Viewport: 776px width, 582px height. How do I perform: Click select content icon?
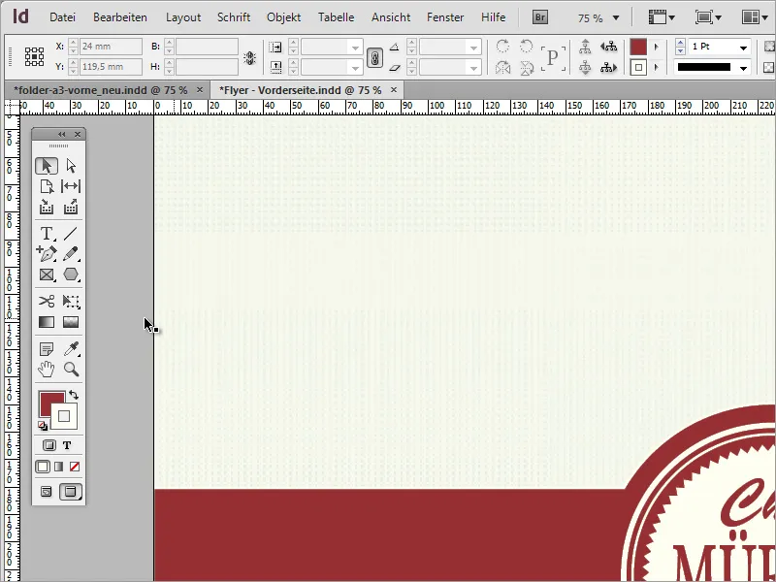tap(585, 68)
